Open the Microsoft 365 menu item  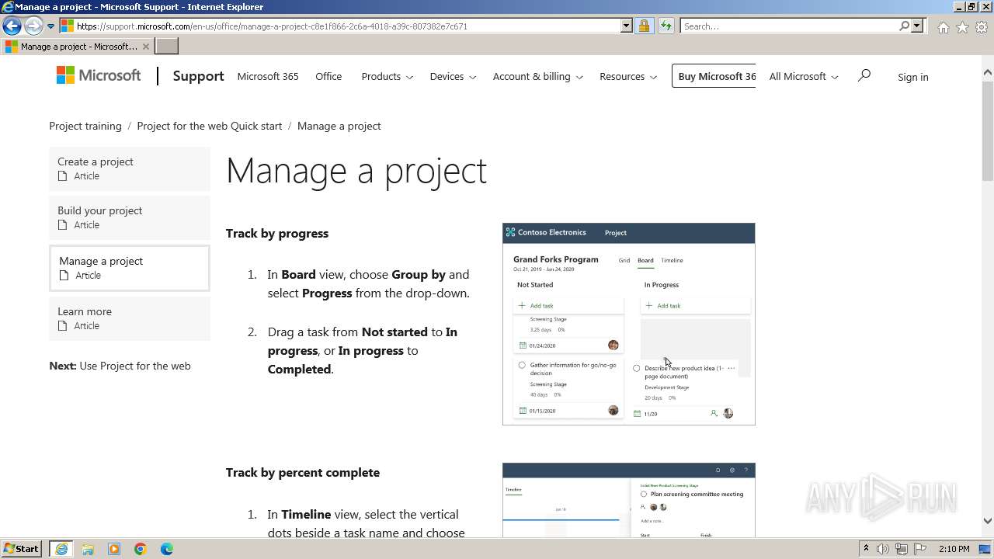[268, 76]
